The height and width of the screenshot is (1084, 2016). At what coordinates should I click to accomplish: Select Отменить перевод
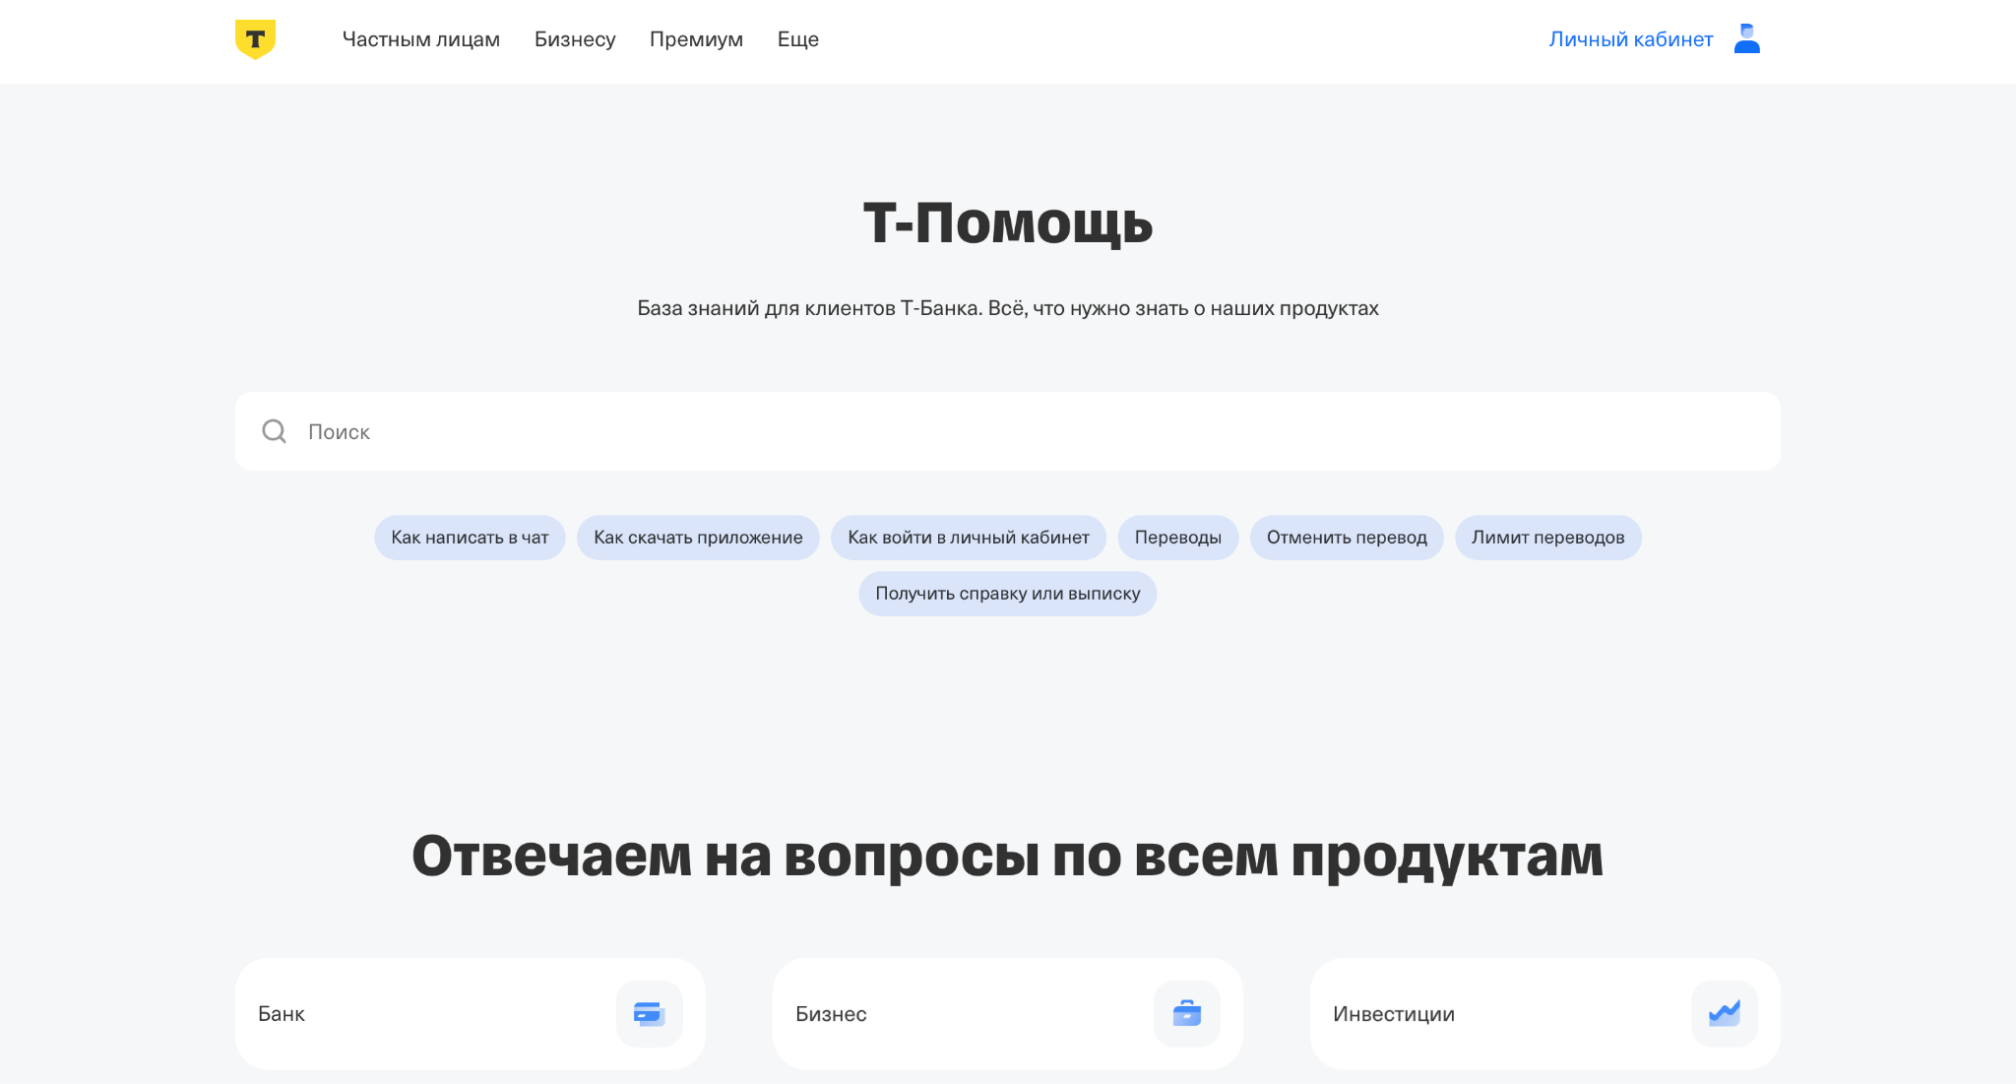(x=1347, y=538)
